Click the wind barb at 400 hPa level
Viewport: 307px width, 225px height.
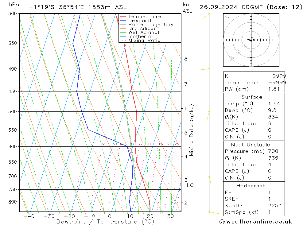[x=204, y=69]
